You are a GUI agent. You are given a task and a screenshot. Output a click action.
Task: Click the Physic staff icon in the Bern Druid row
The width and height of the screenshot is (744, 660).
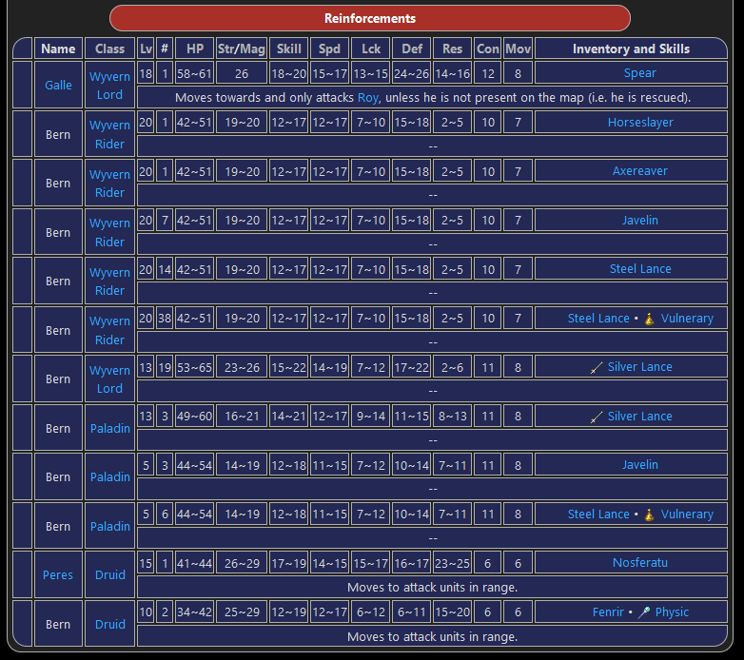tap(644, 612)
